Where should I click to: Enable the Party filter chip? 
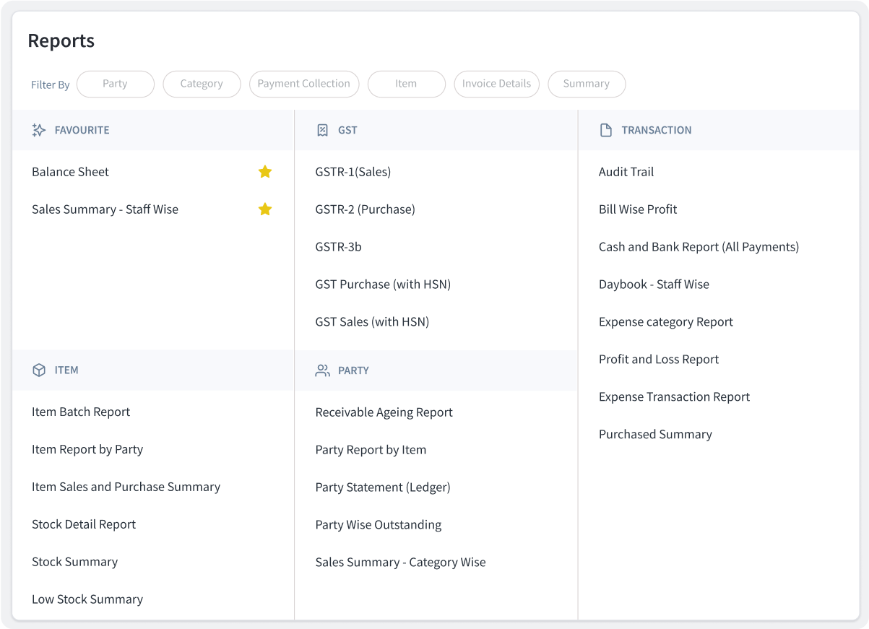[115, 84]
